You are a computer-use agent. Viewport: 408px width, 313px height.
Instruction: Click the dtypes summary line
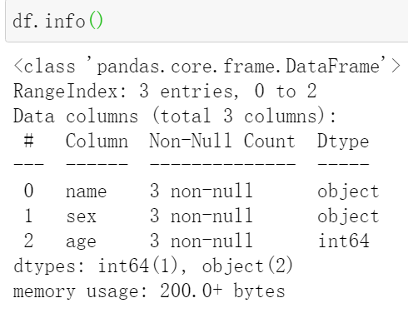(153, 266)
